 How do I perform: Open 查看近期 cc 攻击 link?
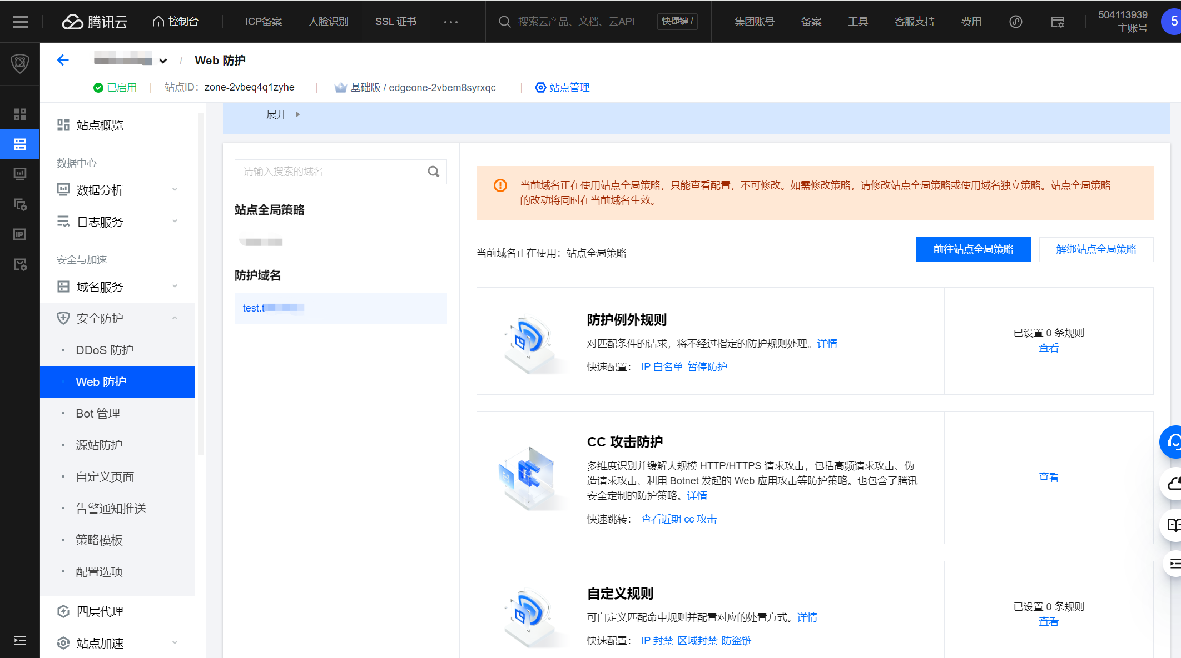(679, 519)
